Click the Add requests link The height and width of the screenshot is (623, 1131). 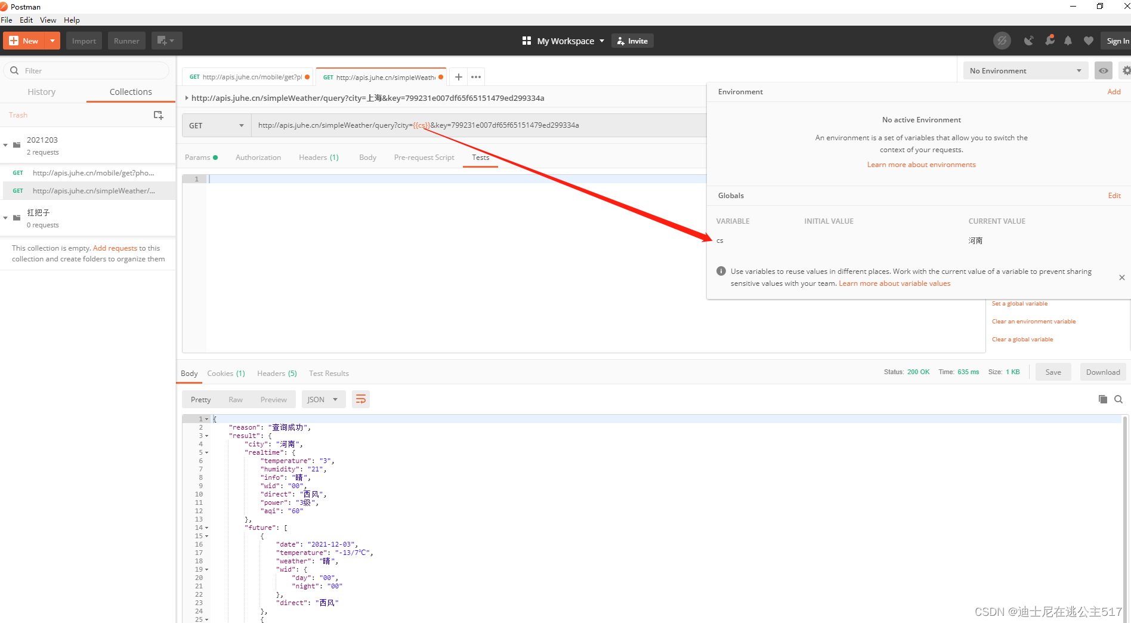coord(115,248)
